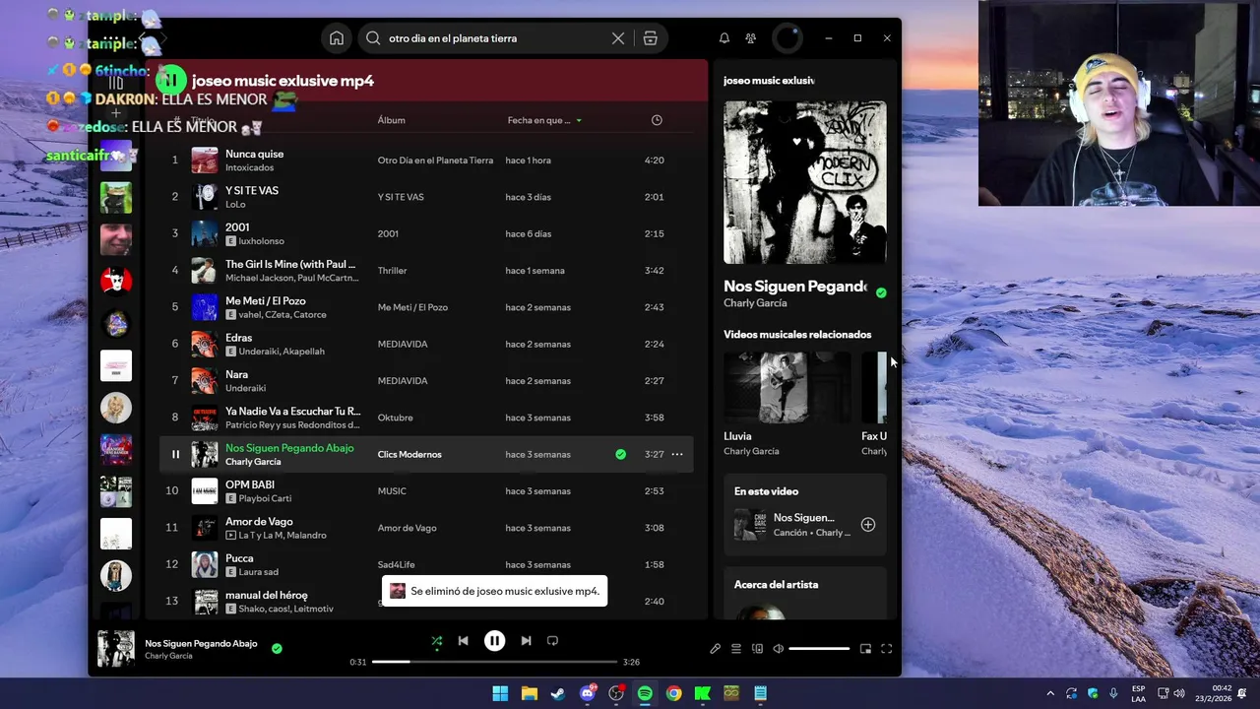Open artist link Underaiki, Akapellah
This screenshot has width=1260, height=709.
coord(282,352)
